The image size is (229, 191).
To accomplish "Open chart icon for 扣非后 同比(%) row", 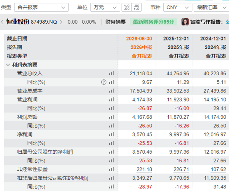I will click(x=111, y=186).
